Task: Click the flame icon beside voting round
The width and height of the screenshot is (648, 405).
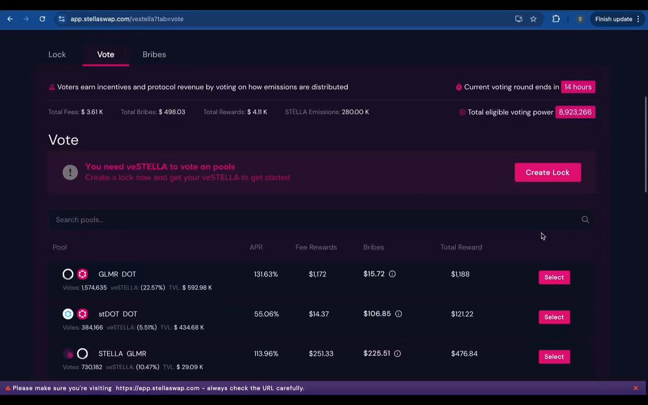Action: (459, 87)
